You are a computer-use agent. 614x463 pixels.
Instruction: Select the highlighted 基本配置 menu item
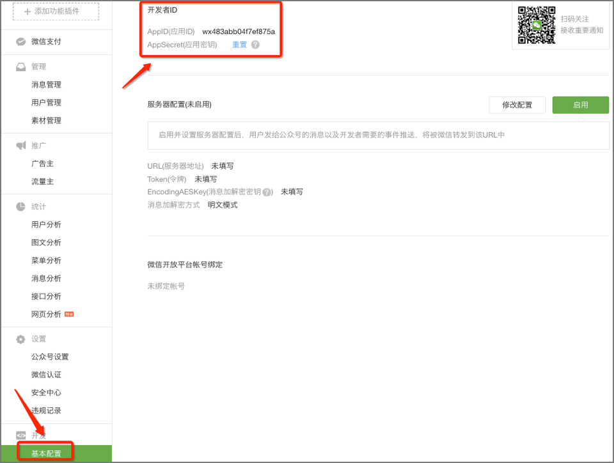click(x=46, y=453)
